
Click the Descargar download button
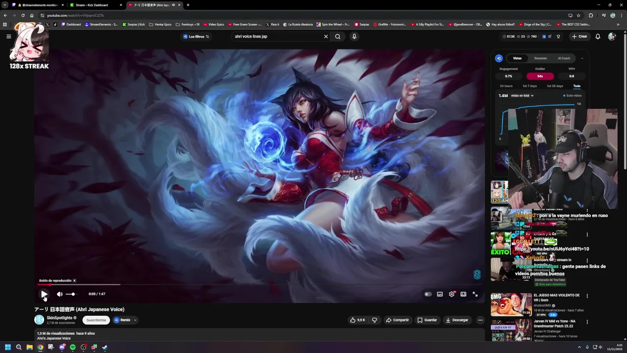pos(457,320)
